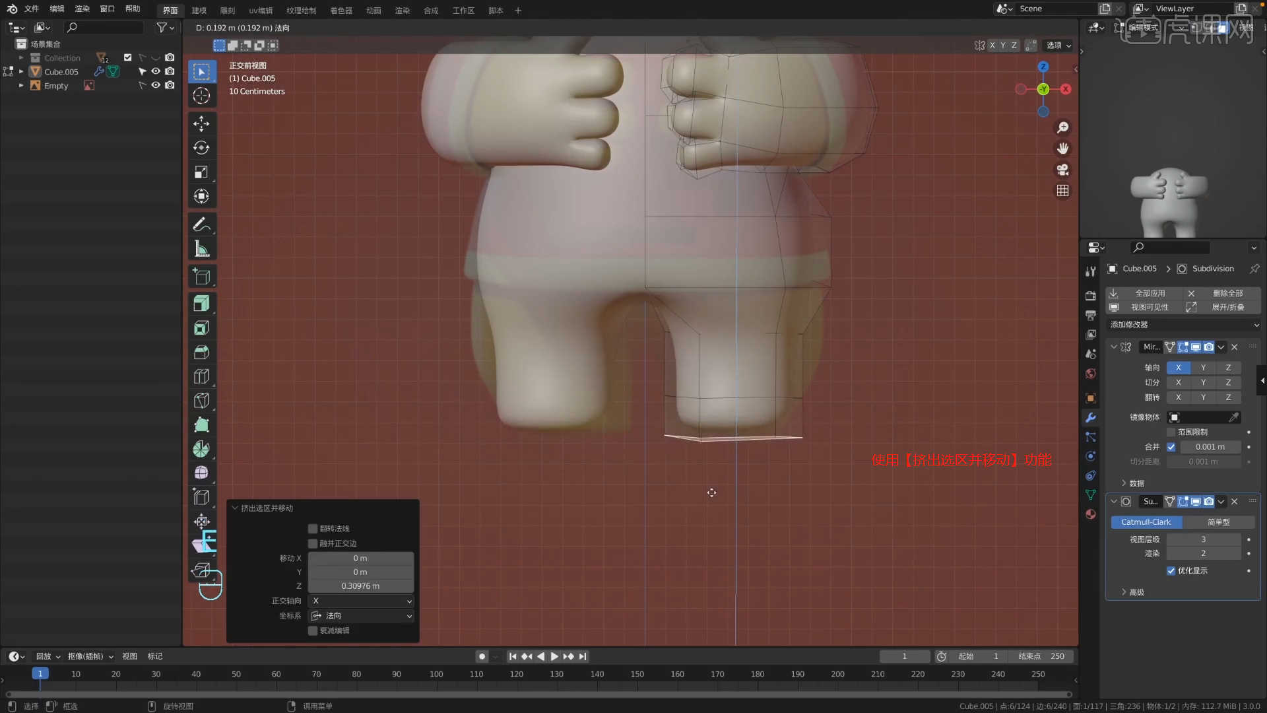
Task: Toggle orthographic grid view icon
Action: 1062,191
